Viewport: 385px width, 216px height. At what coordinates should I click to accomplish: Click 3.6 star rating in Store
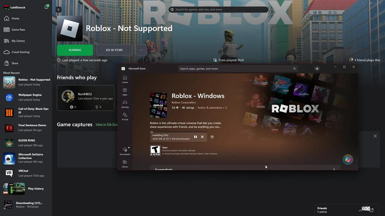click(175, 108)
